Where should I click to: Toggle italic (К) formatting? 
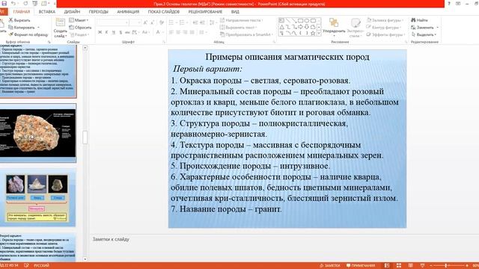coord(106,32)
